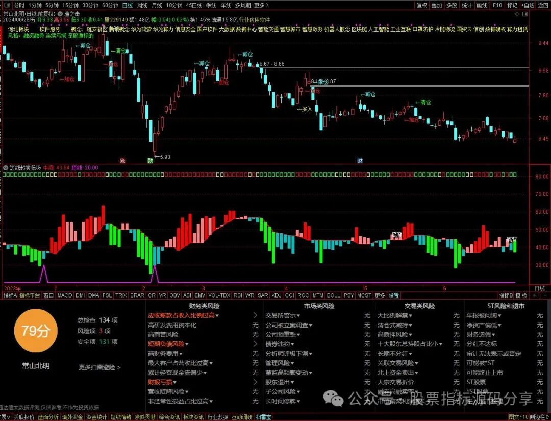Open settings gear beside 短线超卖低吸 indicator
Viewport: 551px width, 421px height.
click(6, 168)
